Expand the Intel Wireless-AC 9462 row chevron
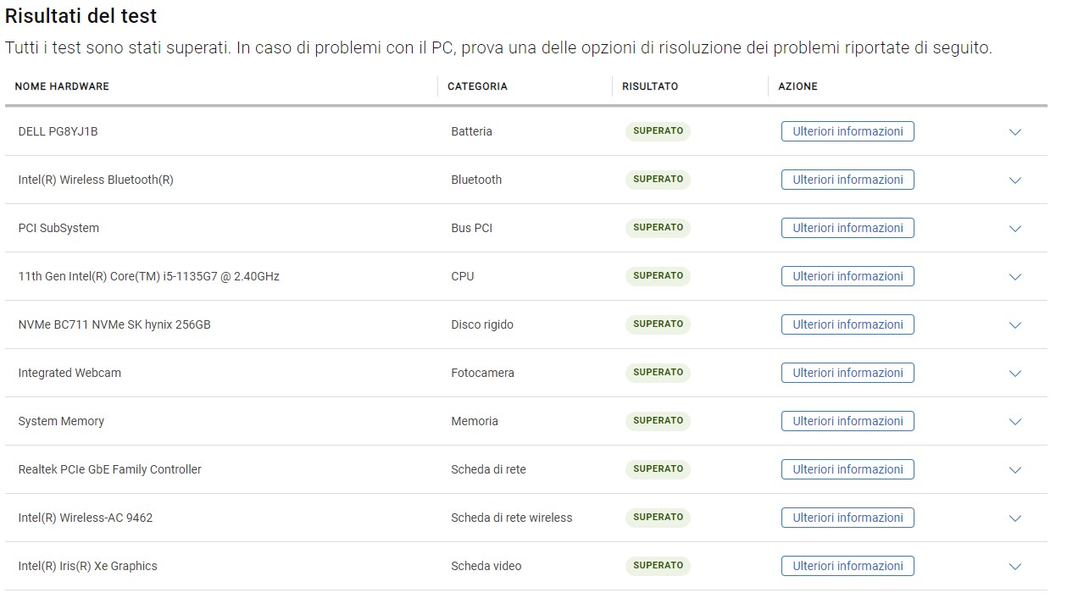1067x604 pixels. (1015, 518)
